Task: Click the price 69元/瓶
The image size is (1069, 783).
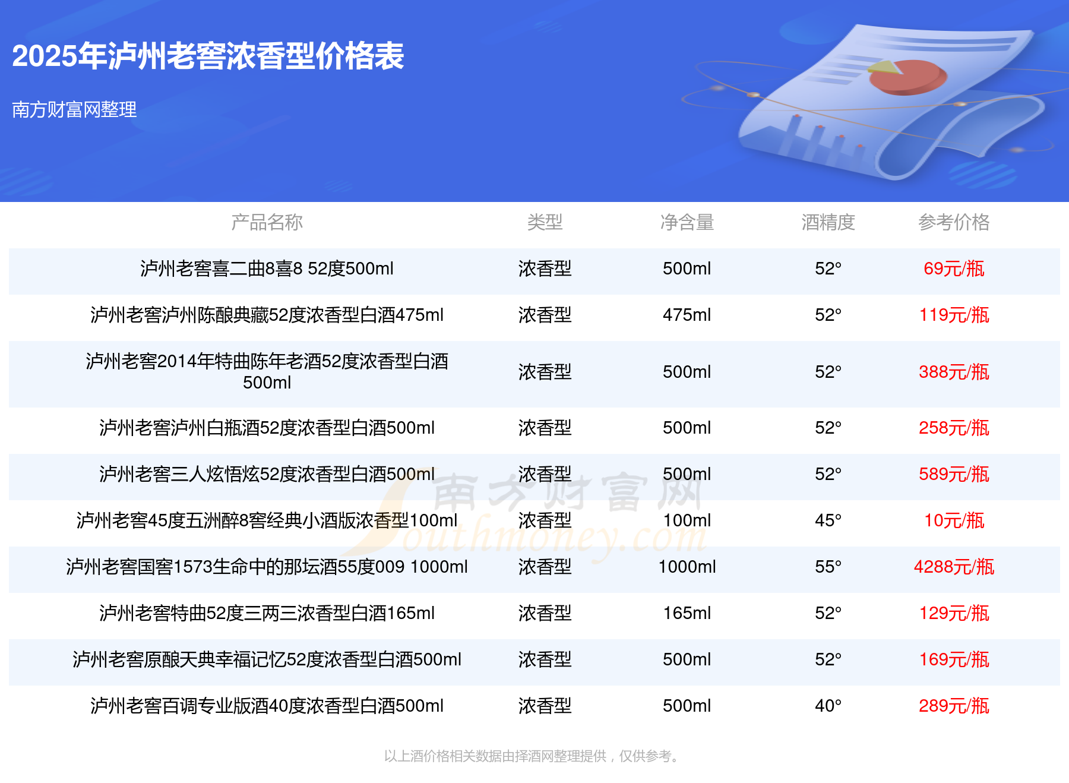Action: [954, 269]
